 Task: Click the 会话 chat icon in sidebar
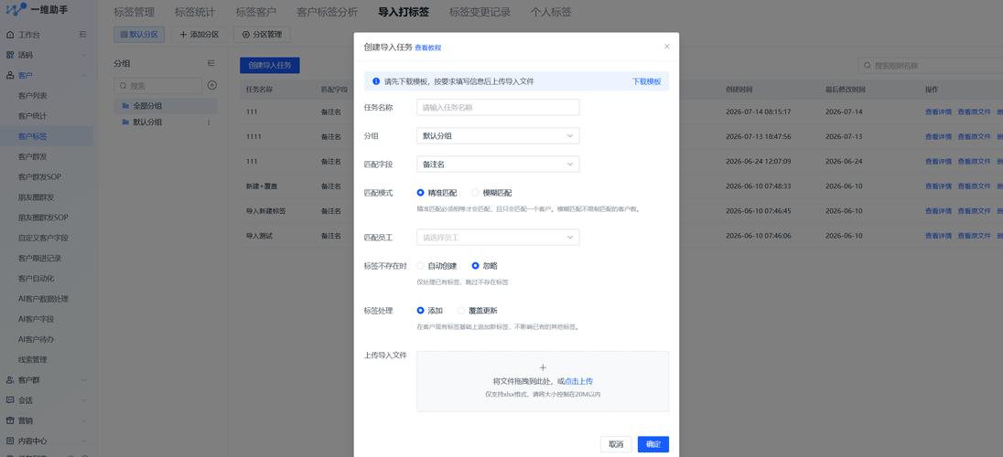coord(9,400)
